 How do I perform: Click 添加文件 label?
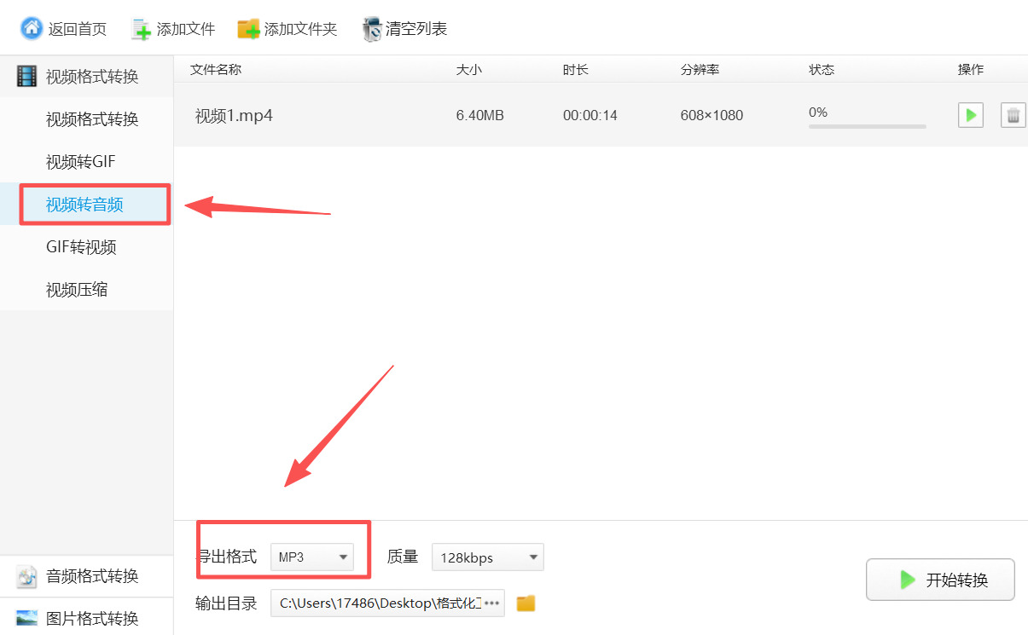pos(186,29)
